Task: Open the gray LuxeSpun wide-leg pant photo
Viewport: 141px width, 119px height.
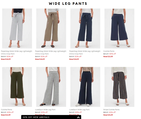Action: point(51,87)
